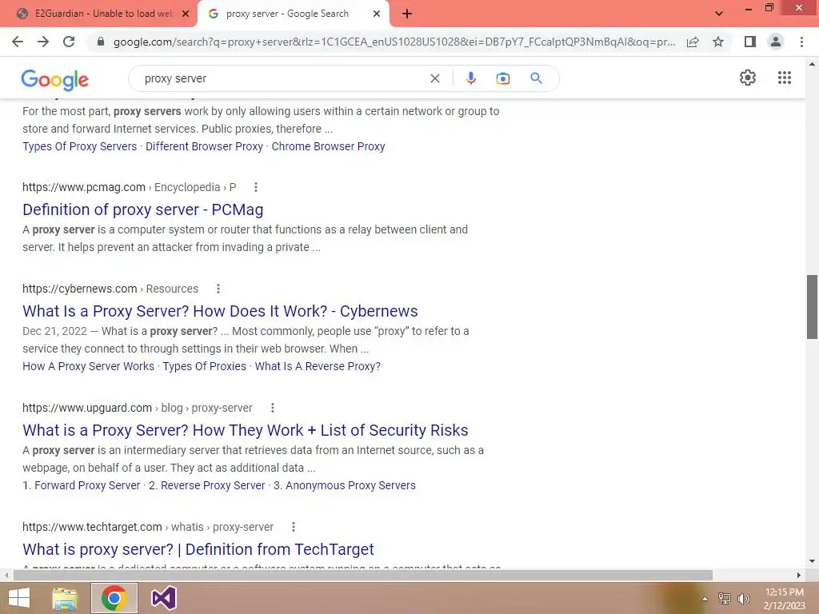Open more options for the TechTarget result
This screenshot has width=819, height=614.
(x=293, y=527)
